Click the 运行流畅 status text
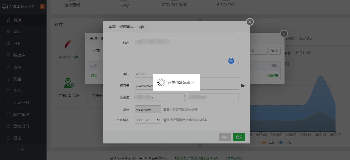Viewport: 350px width, 160px height. click(72, 5)
